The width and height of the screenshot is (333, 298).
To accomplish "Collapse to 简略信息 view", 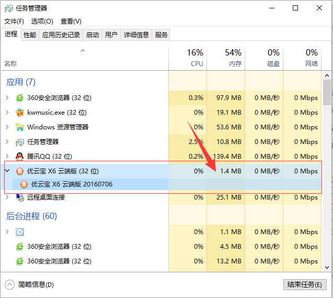I will coord(30,284).
